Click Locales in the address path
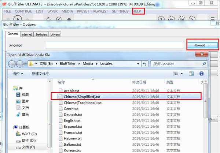The height and width of the screenshot is (153, 220). pos(106,64)
